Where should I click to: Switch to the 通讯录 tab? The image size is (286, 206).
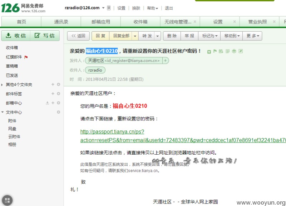61,22
